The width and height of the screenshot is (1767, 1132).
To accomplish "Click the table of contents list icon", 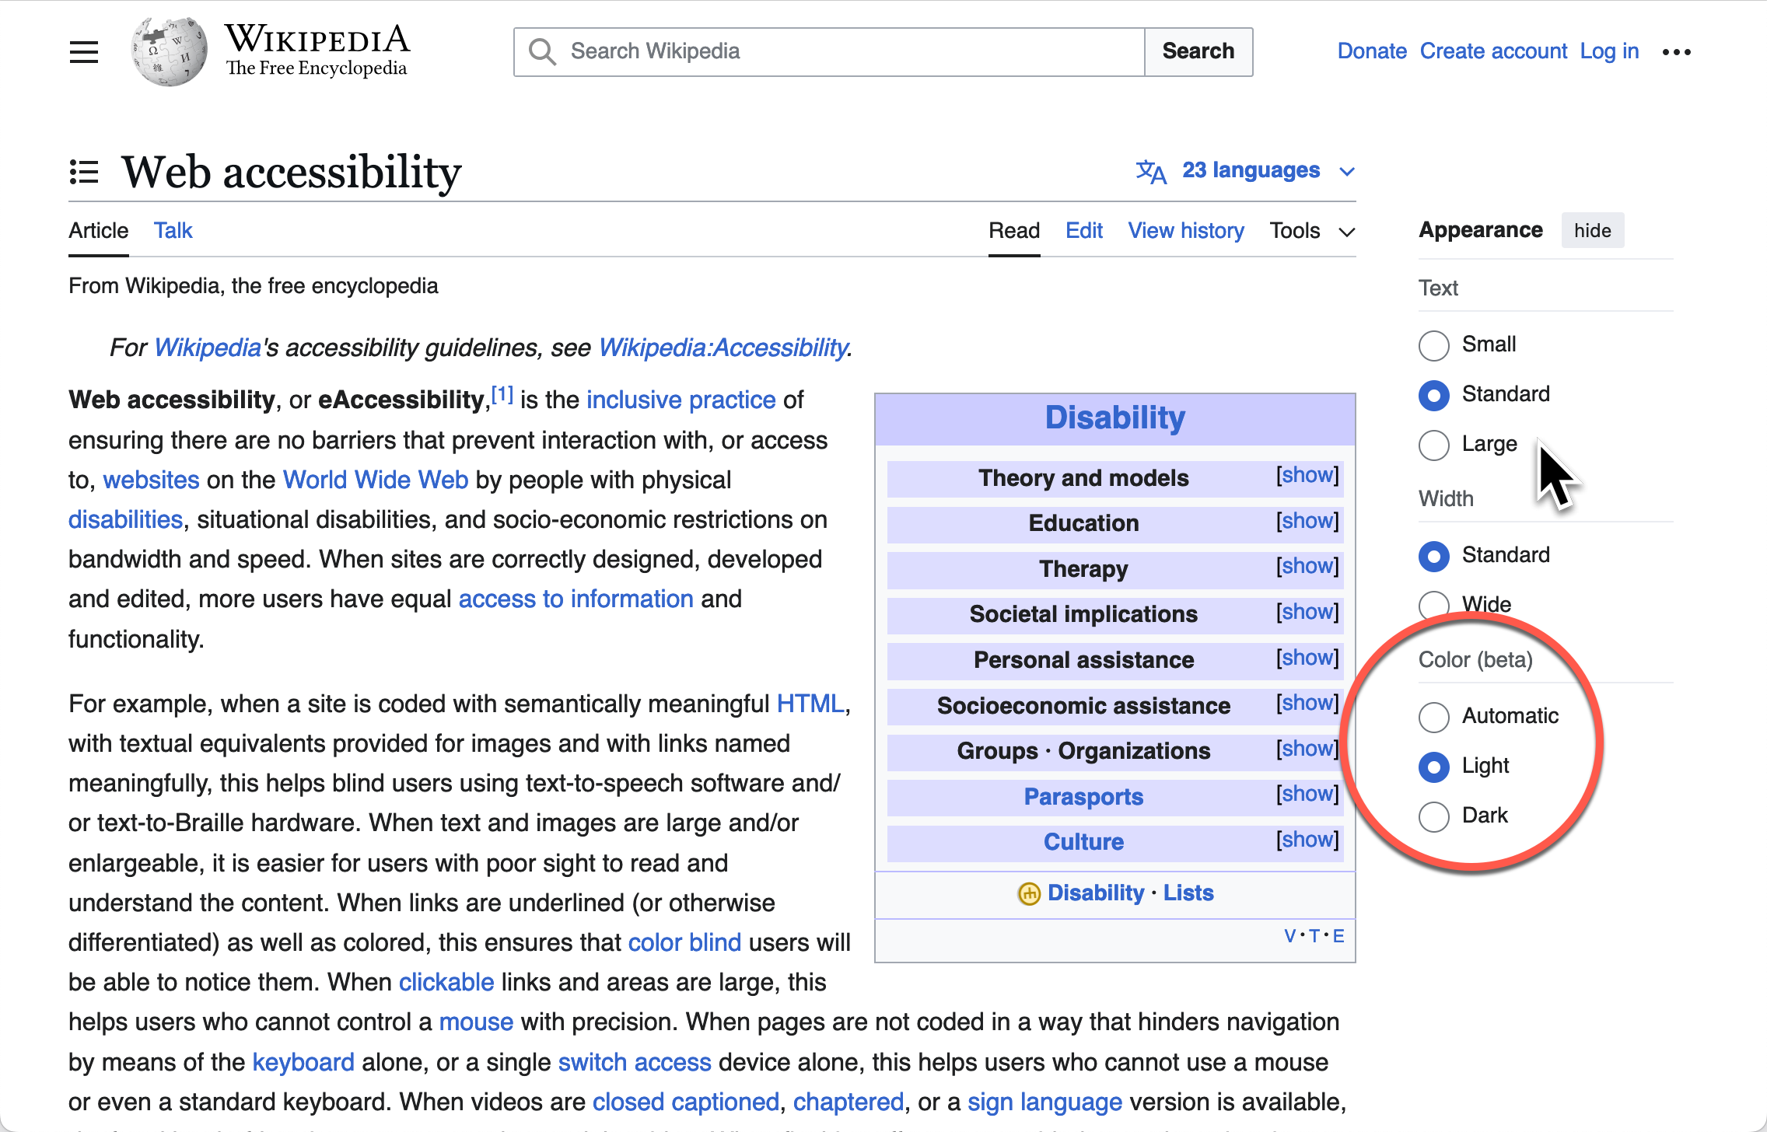I will (84, 171).
